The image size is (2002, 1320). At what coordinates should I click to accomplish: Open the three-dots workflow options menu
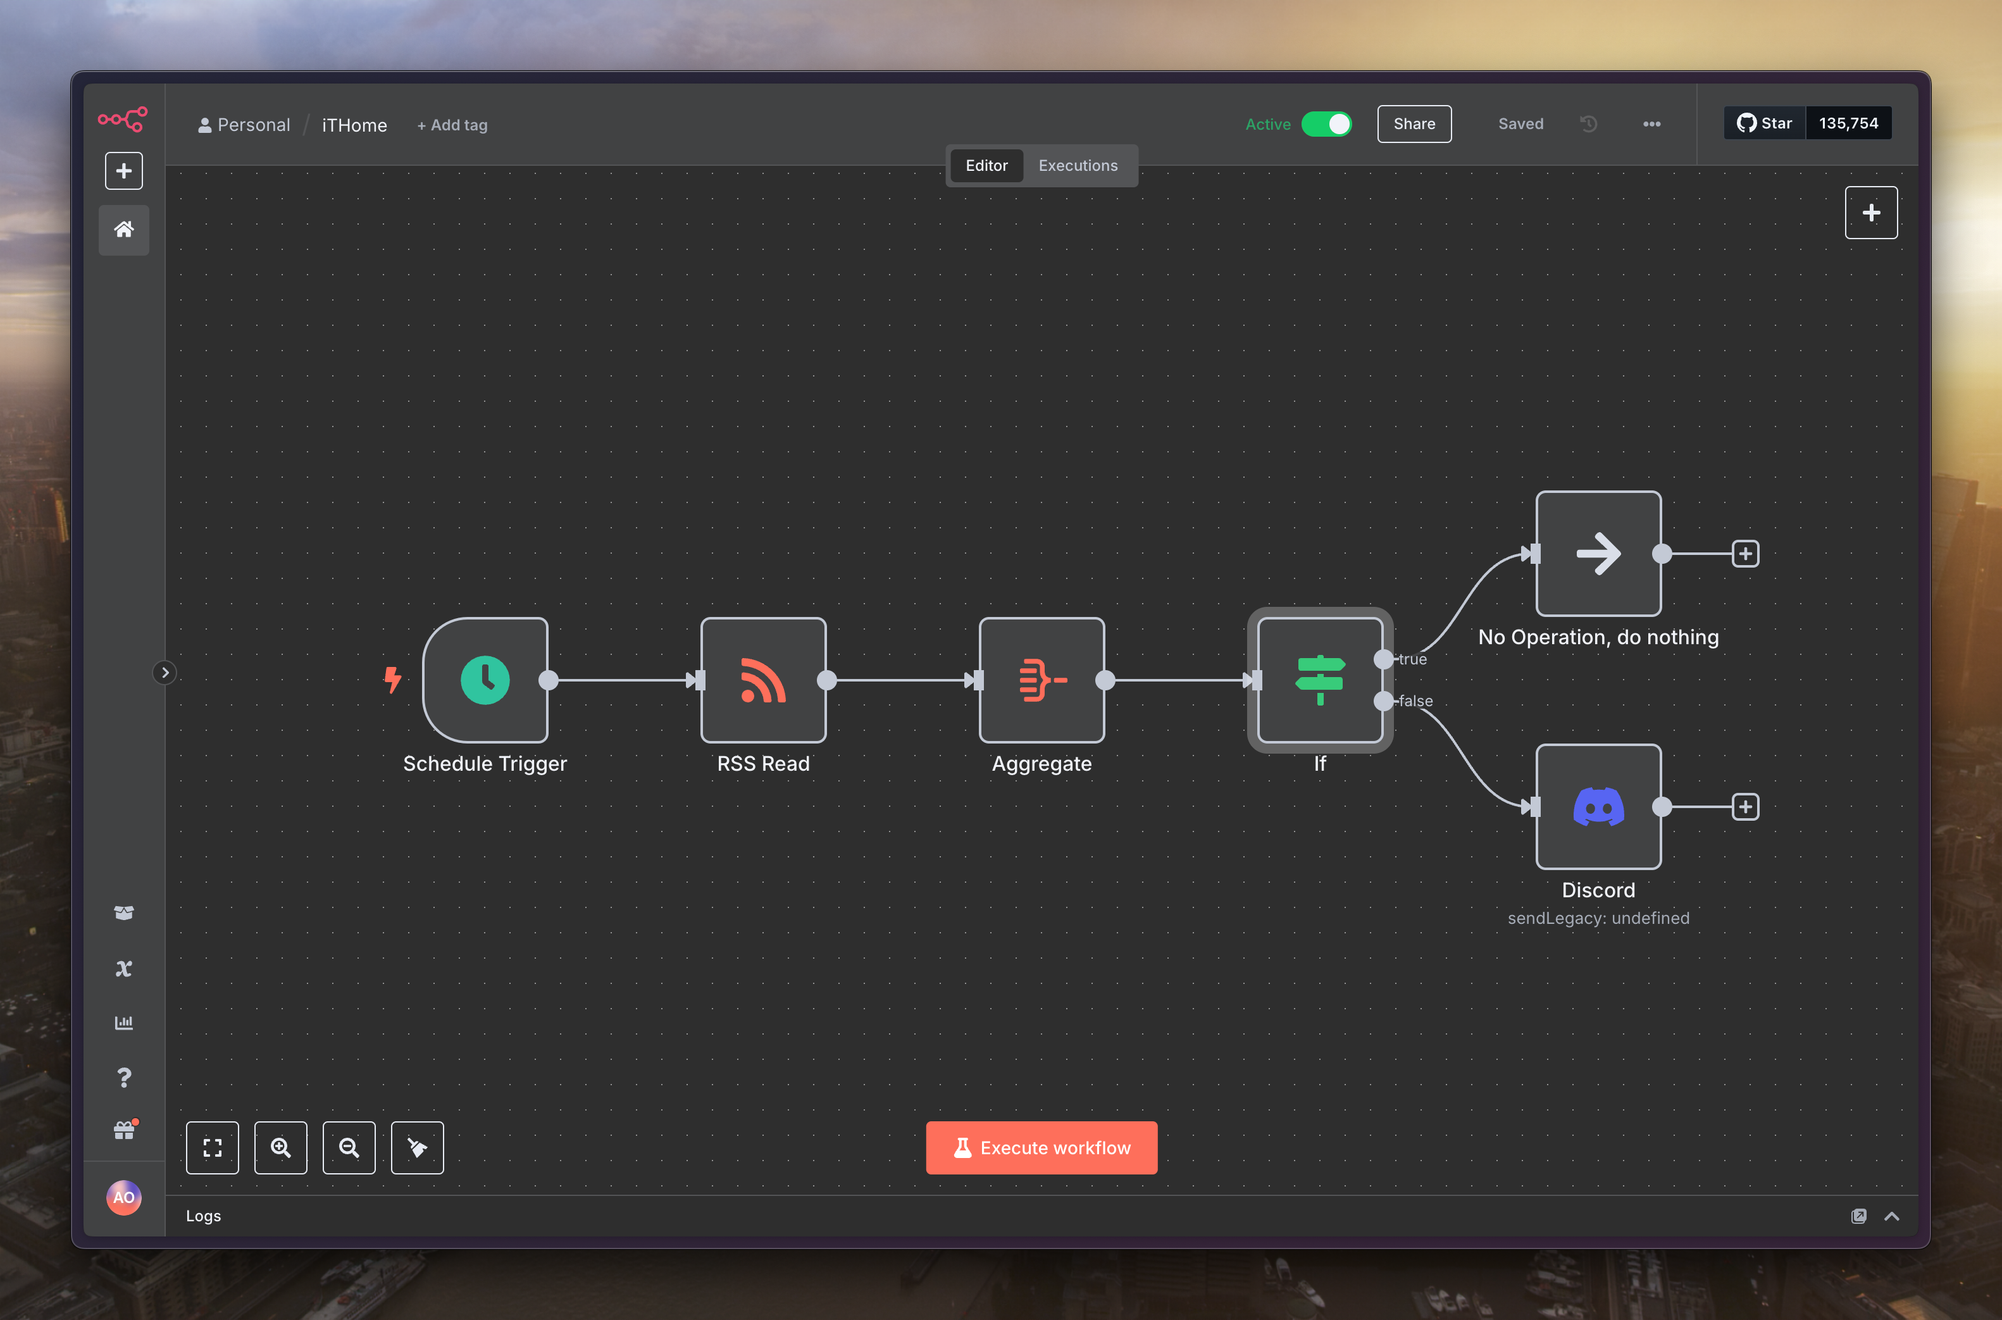point(1651,124)
